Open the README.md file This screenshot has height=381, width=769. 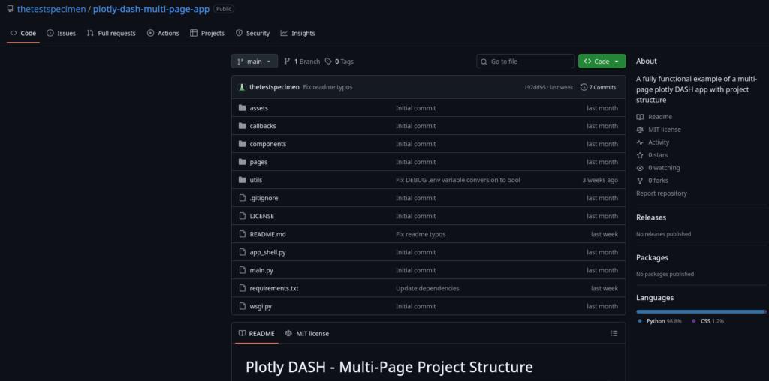268,234
